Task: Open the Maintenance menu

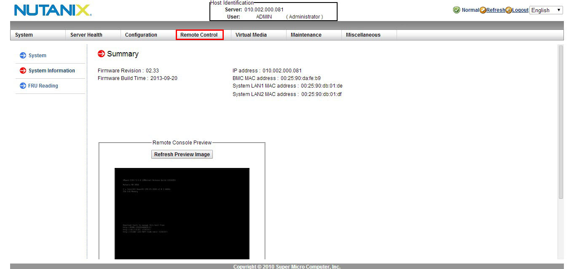Action: [306, 35]
